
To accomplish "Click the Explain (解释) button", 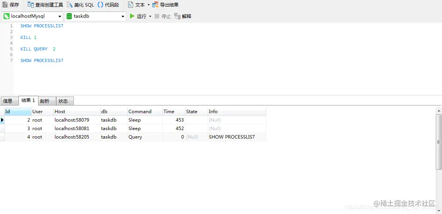I will 183,16.
